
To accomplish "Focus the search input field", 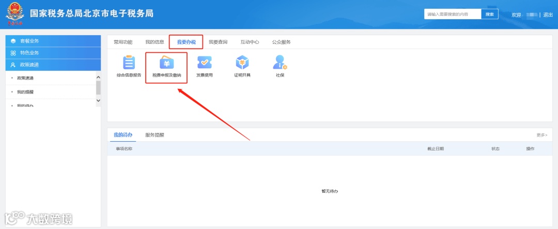I will click(453, 14).
